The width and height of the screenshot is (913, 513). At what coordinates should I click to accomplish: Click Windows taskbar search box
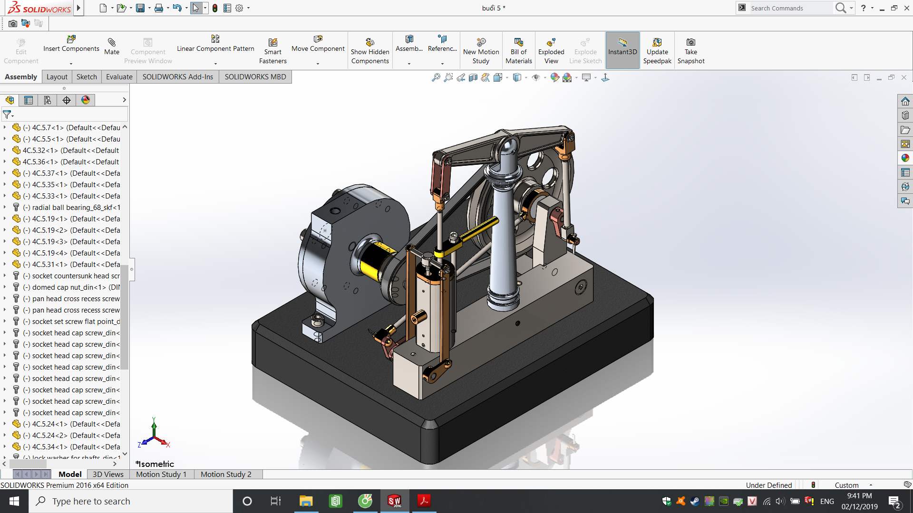coord(131,501)
